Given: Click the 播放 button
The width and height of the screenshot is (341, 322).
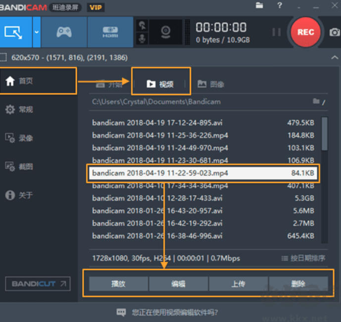Looking at the screenshot, I should pos(118,284).
